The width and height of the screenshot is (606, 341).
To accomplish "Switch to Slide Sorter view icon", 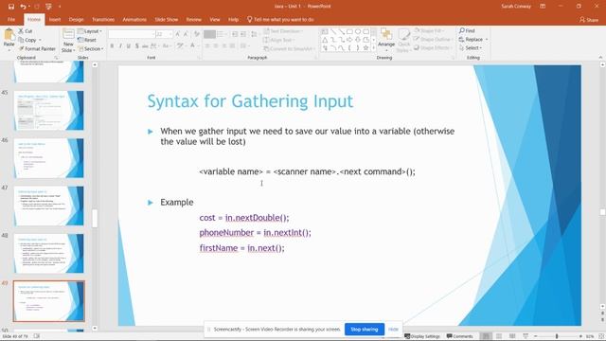I will point(499,336).
